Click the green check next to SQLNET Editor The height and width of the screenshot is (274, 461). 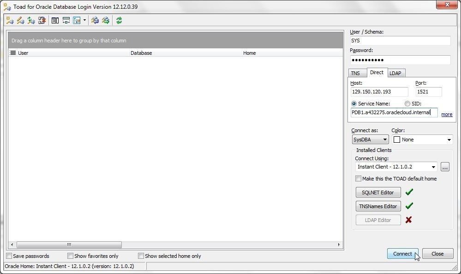pyautogui.click(x=409, y=192)
